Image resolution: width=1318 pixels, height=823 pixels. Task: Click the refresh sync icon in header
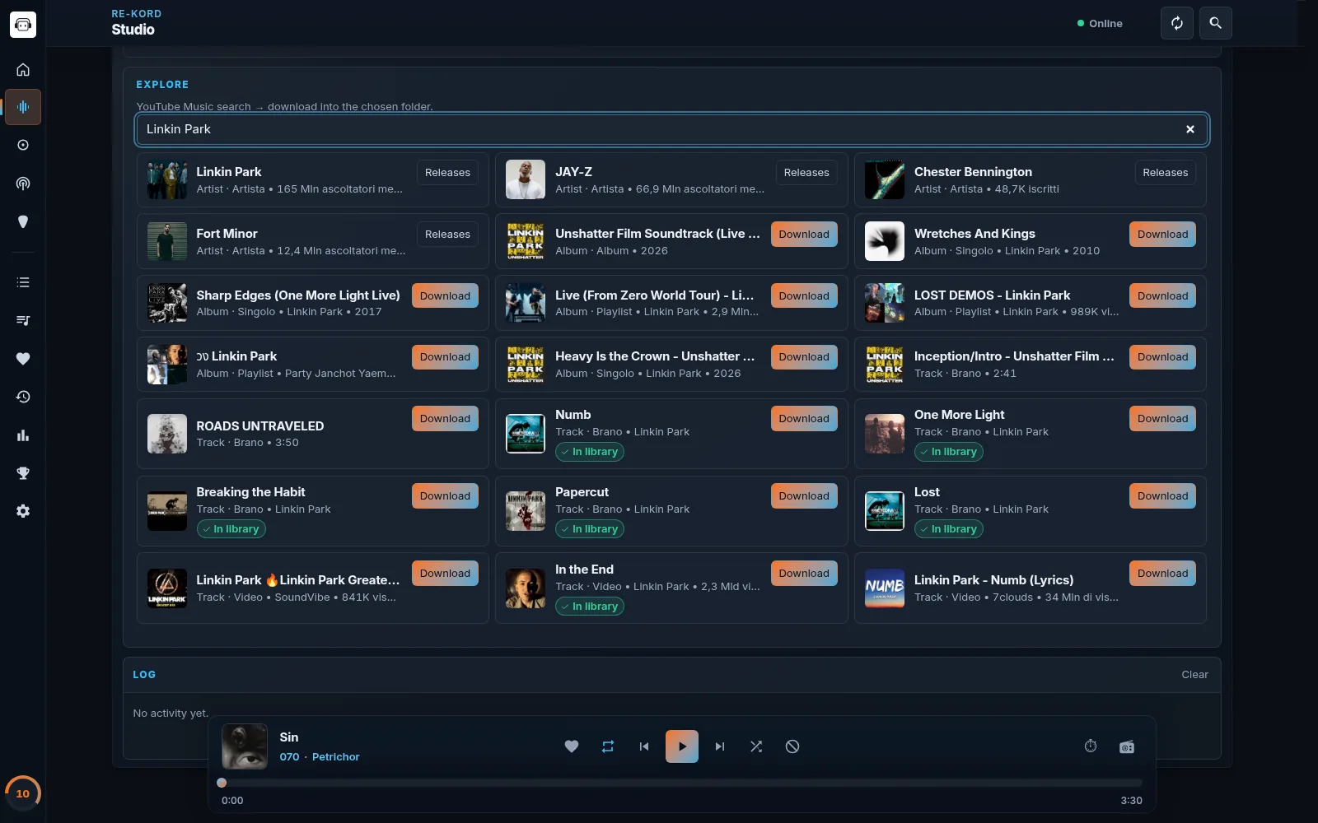pyautogui.click(x=1177, y=23)
